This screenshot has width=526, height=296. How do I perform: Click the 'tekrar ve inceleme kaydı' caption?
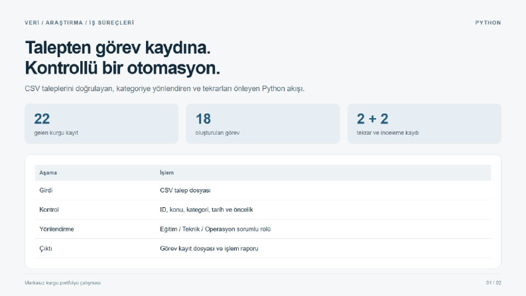tap(388, 133)
